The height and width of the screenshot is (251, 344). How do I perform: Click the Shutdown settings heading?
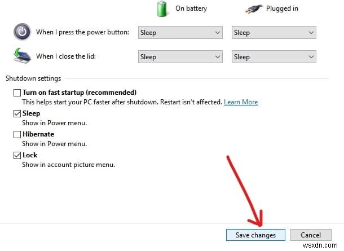click(33, 78)
